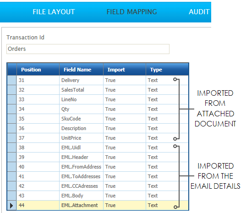Click the Type column header
Viewport: 246px width, 213px height.
click(x=167, y=70)
